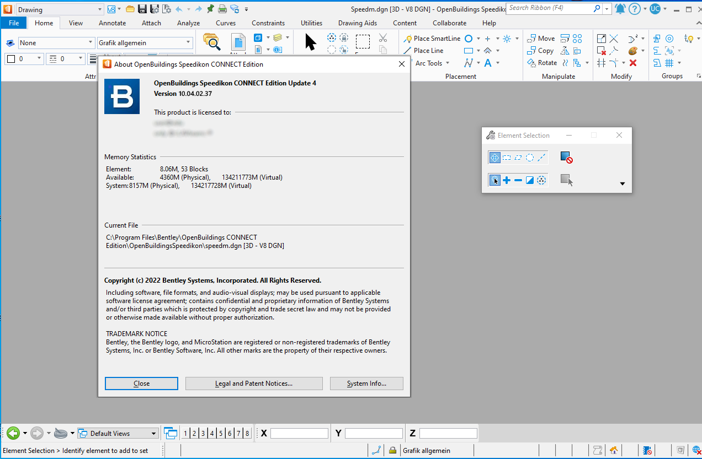The height and width of the screenshot is (459, 702).
Task: Click the Change Attributes paint palette icon
Action: pyautogui.click(x=633, y=51)
